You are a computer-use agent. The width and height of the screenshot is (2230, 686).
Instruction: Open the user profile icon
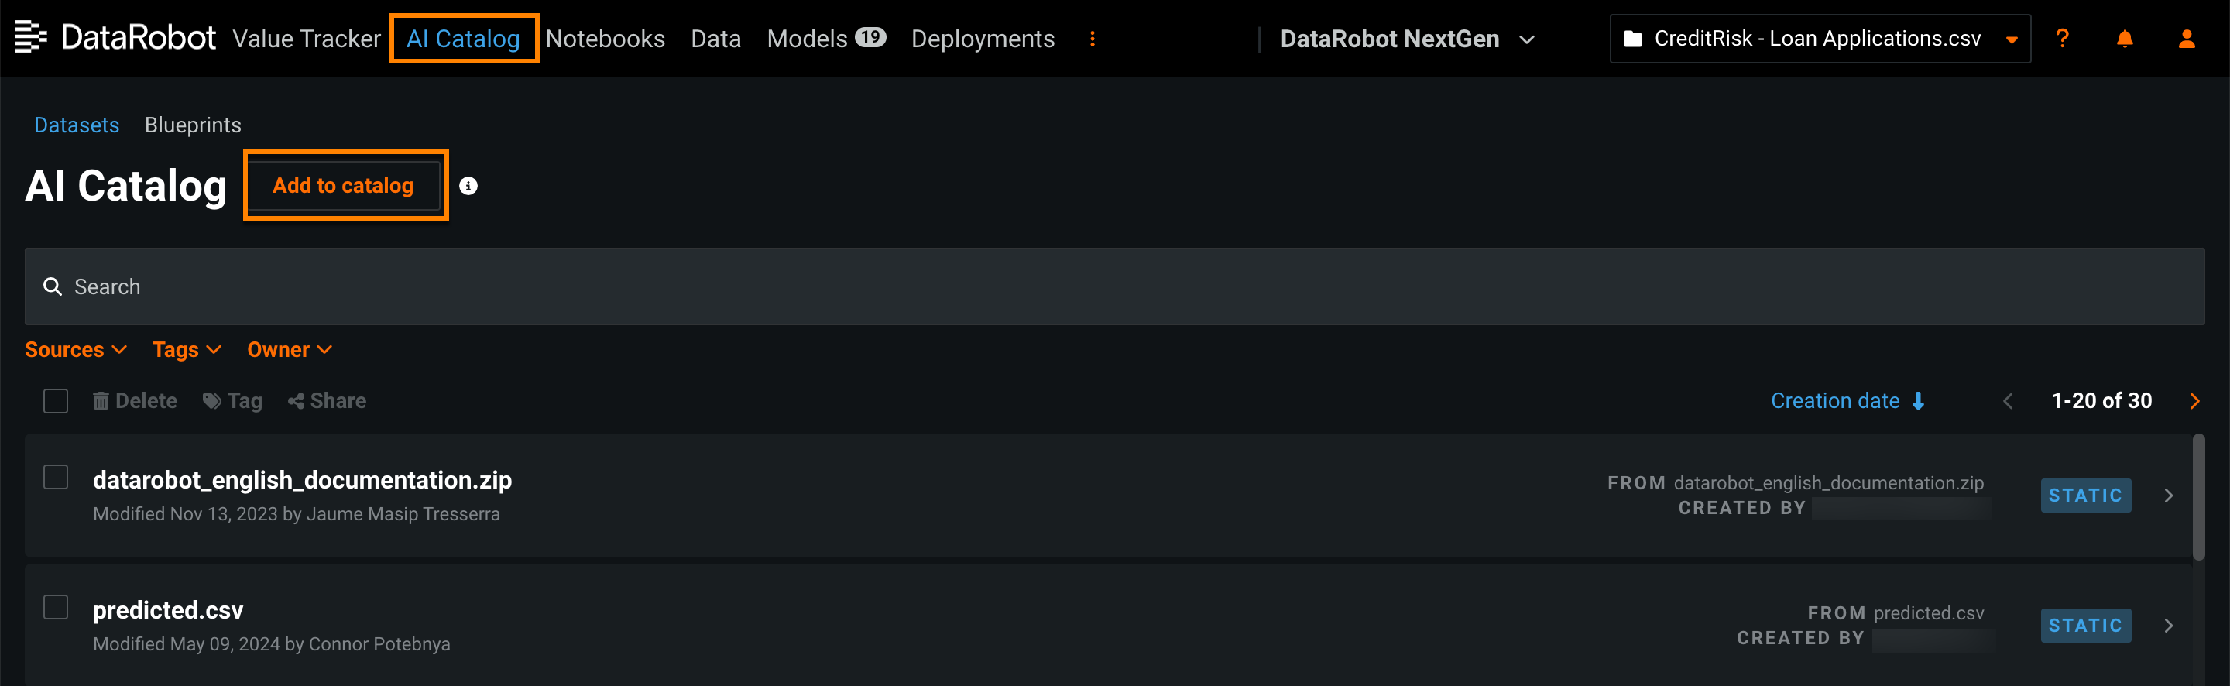coord(2187,39)
